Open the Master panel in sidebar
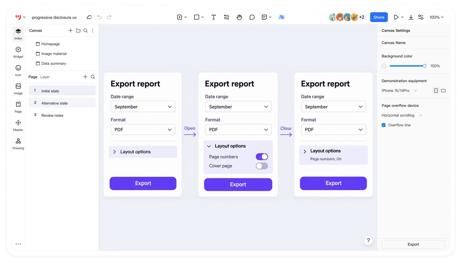Viewport: 461px width, 263px height. point(18,125)
